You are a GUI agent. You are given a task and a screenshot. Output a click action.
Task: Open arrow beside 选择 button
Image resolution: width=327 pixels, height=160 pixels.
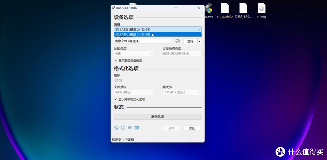point(200,41)
